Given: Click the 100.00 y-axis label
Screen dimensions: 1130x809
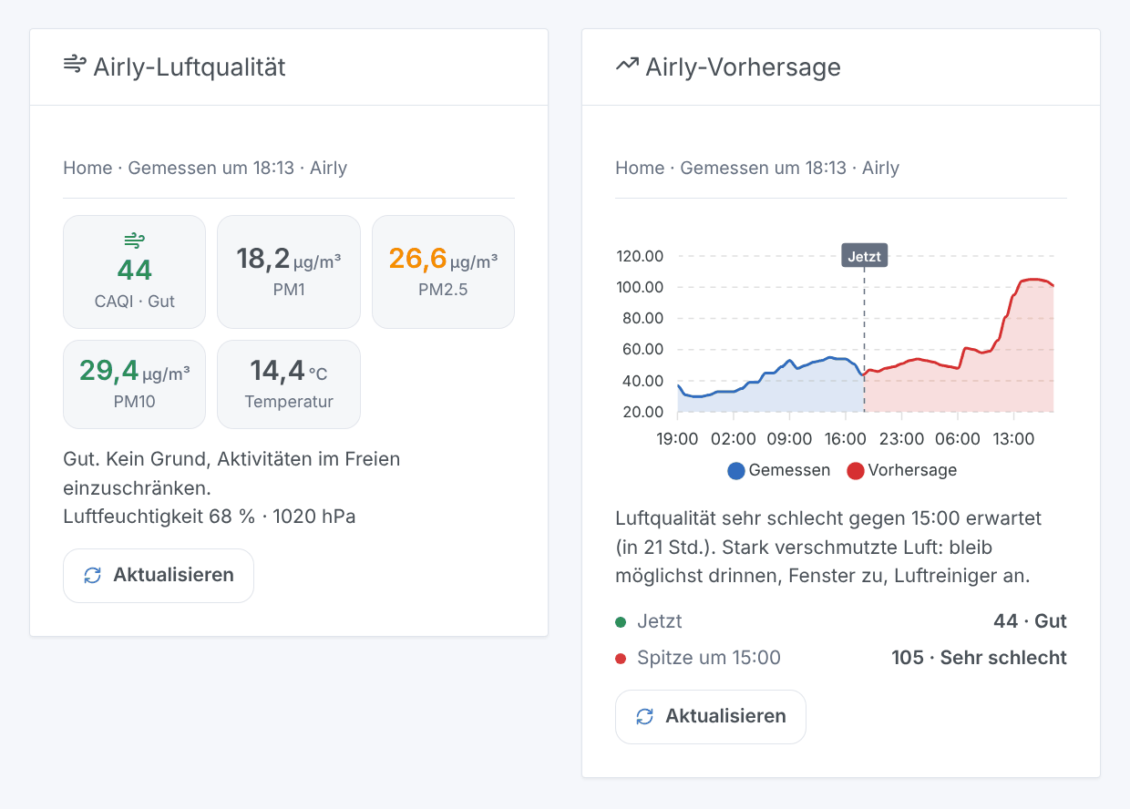Looking at the screenshot, I should click(640, 287).
